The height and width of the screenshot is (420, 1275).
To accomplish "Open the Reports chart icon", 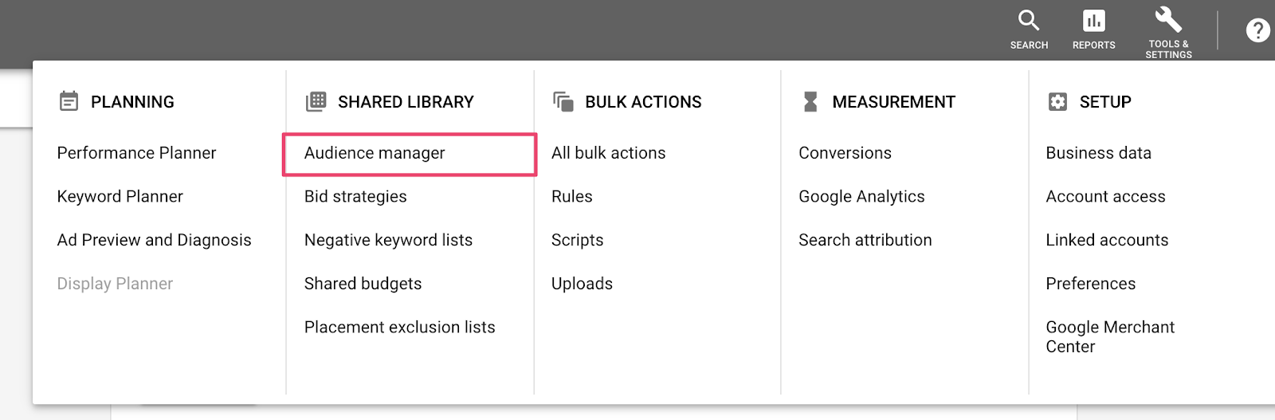I will (x=1093, y=21).
